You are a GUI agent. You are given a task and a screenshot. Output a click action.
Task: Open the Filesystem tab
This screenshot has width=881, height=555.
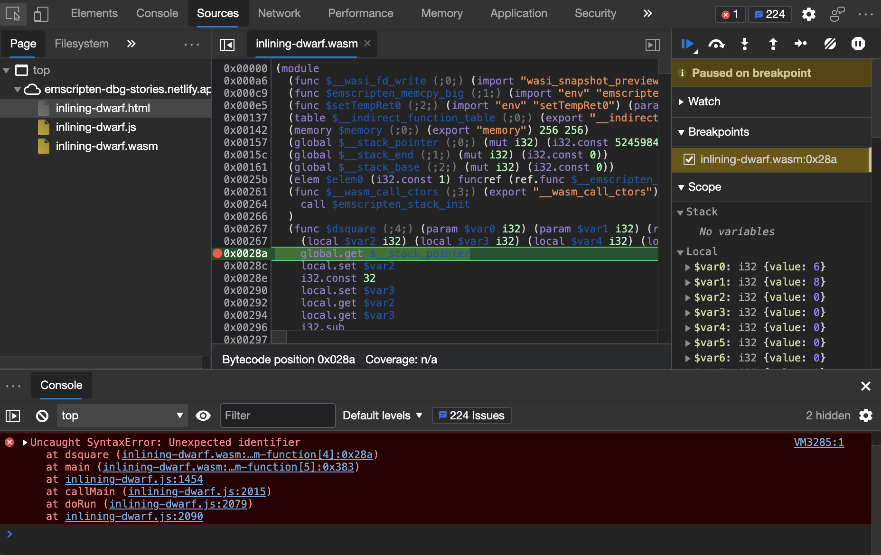point(81,44)
